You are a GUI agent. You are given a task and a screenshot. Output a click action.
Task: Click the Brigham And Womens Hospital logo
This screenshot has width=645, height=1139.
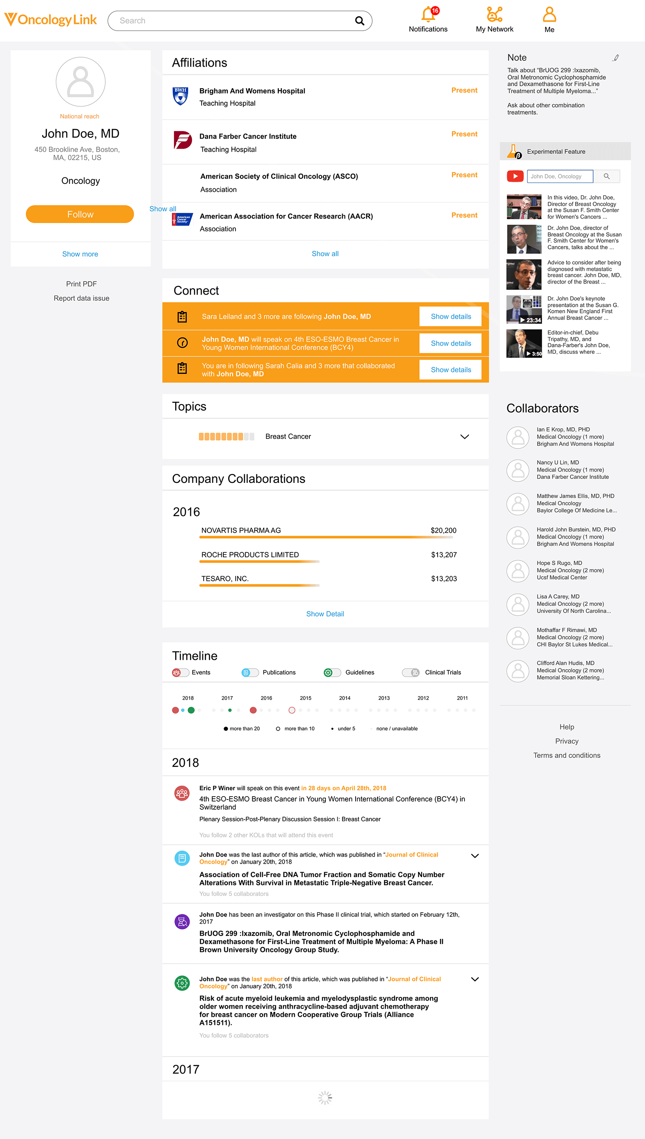pos(180,96)
